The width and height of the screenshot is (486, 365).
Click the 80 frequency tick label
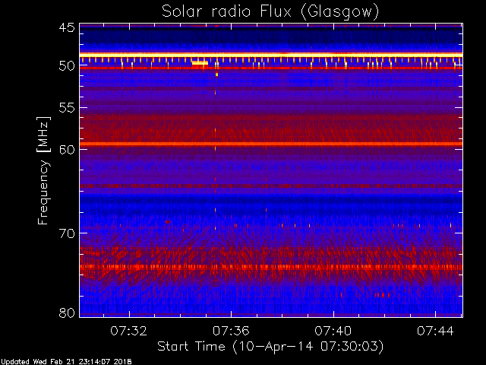click(67, 313)
